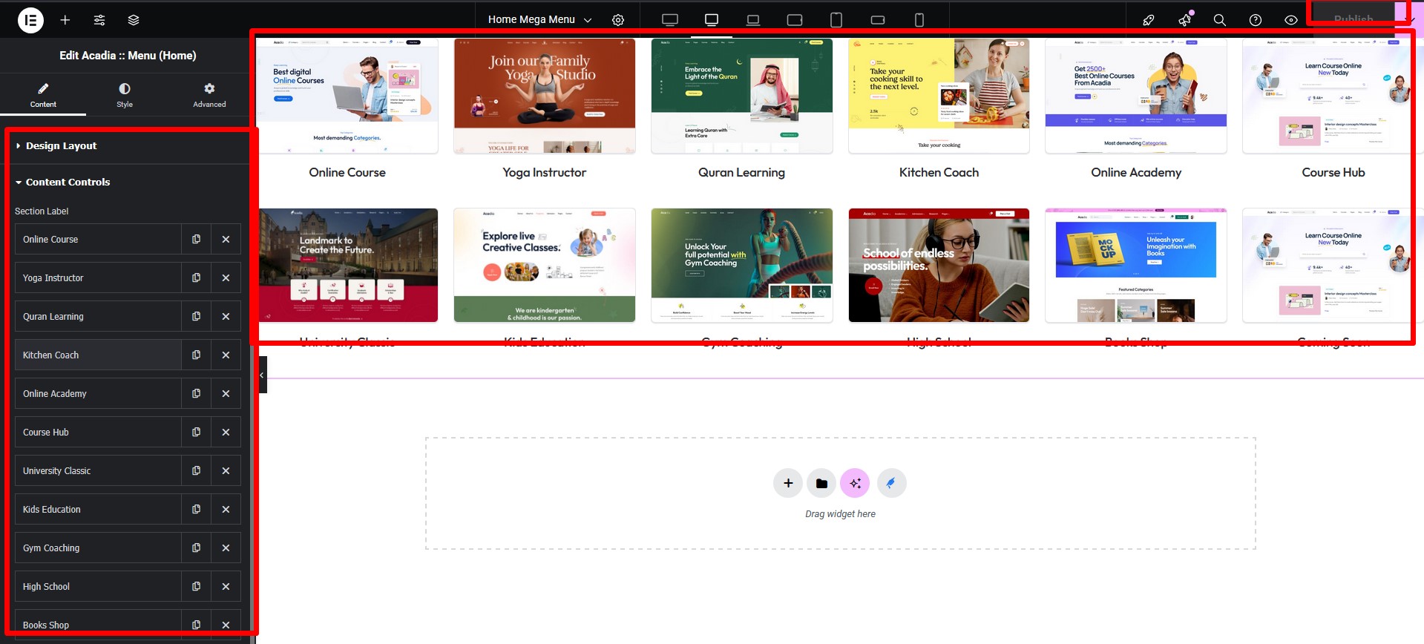The height and width of the screenshot is (644, 1424).
Task: Open the help question mark icon
Action: [x=1256, y=20]
